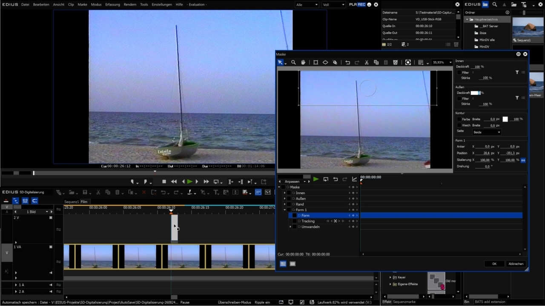Click the Kontur white color swatch

click(x=505, y=119)
